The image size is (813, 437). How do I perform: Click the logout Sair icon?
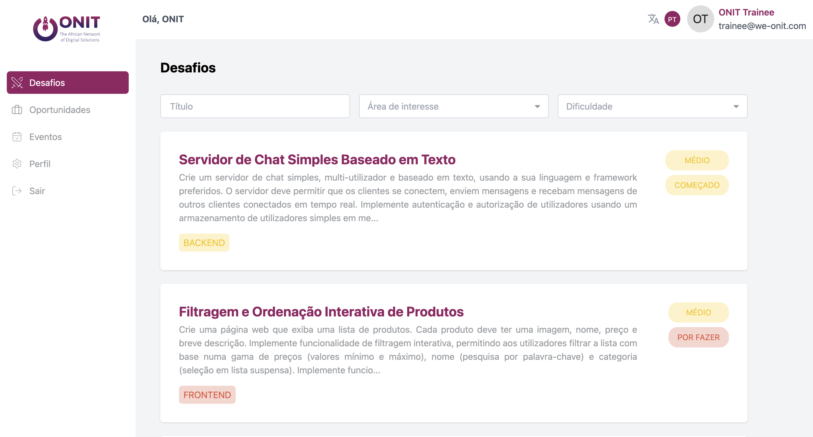tap(17, 191)
